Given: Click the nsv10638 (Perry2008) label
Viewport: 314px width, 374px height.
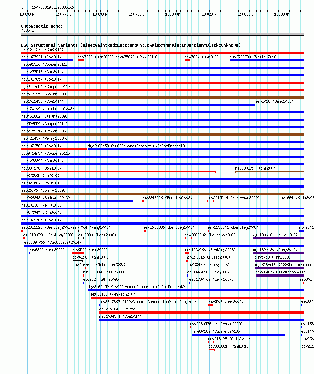Looking at the screenshot, I should coord(42,205).
